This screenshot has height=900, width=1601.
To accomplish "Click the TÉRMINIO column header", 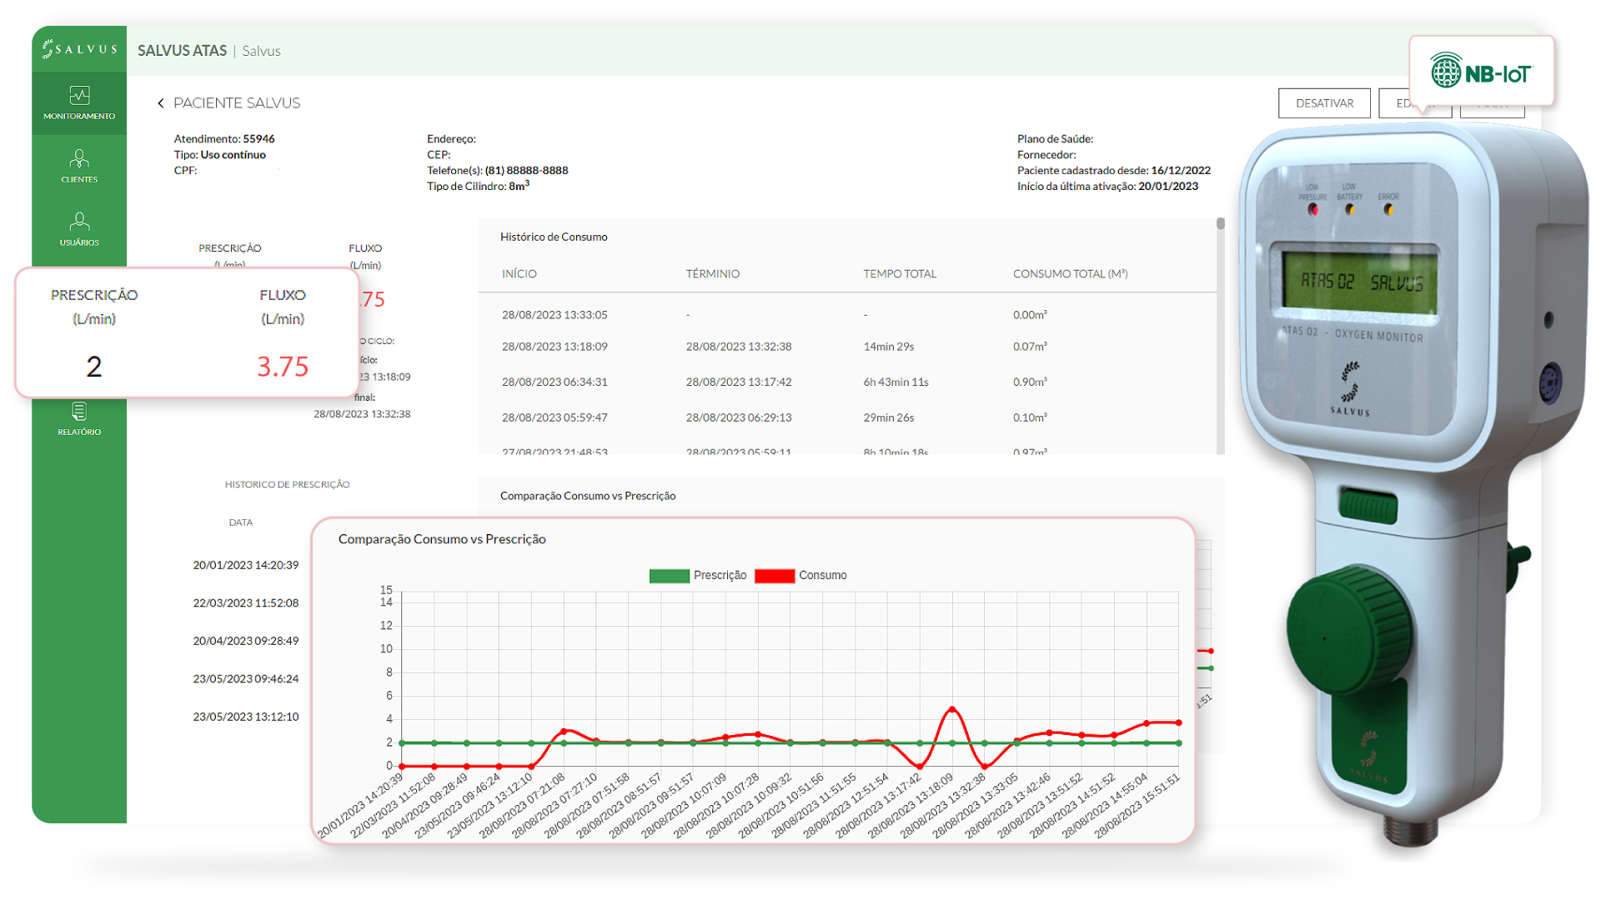I will tap(712, 273).
